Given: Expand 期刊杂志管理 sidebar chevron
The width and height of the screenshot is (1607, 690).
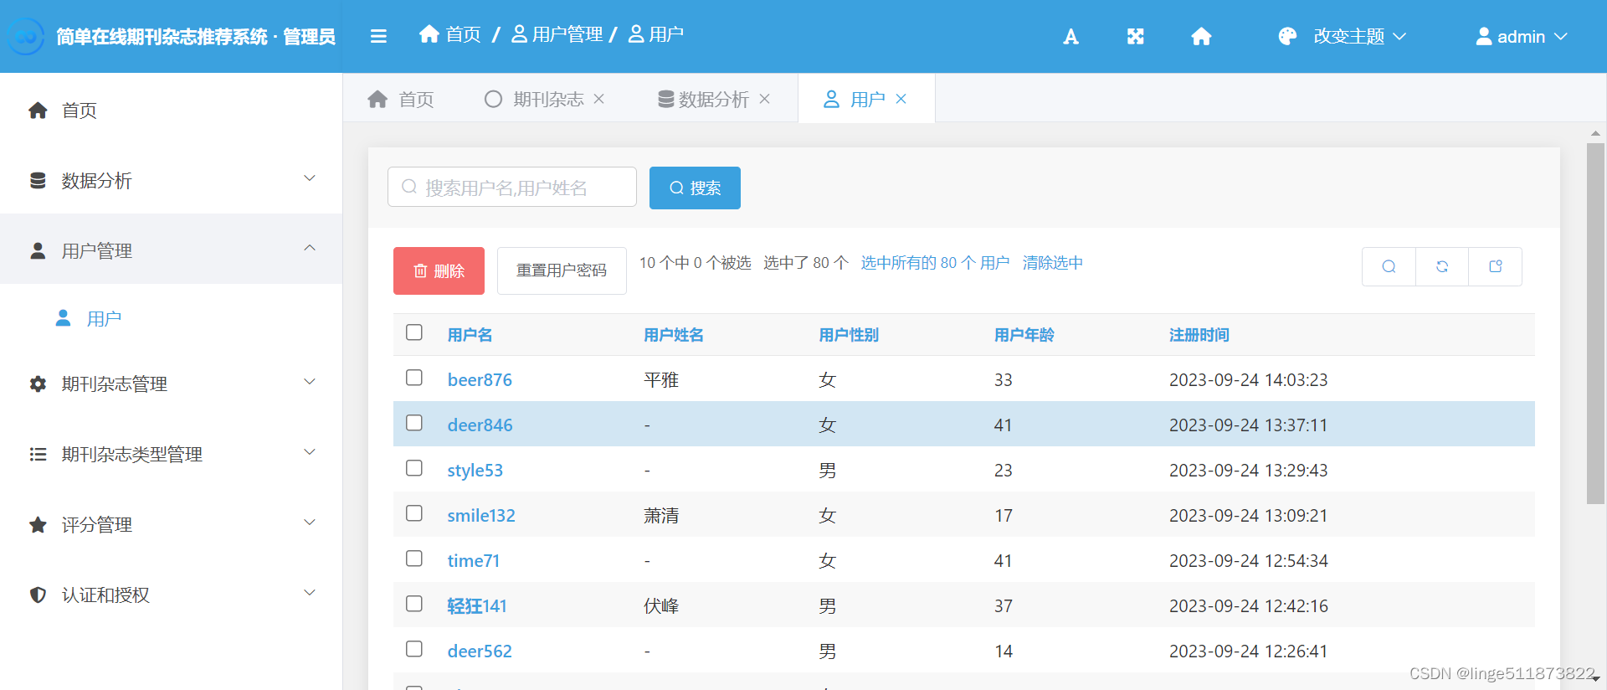Looking at the screenshot, I should [310, 382].
